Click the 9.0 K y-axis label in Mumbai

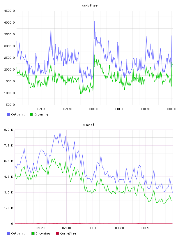(x=8, y=130)
